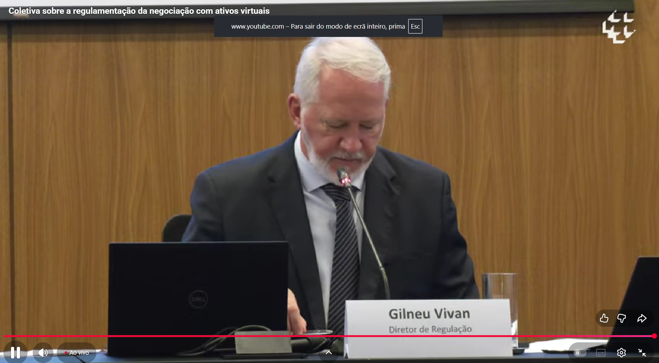Click the channel watermark logo
The image size is (659, 363).
(x=618, y=28)
